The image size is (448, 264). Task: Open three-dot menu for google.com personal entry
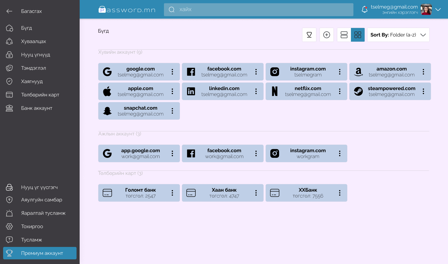(x=172, y=72)
